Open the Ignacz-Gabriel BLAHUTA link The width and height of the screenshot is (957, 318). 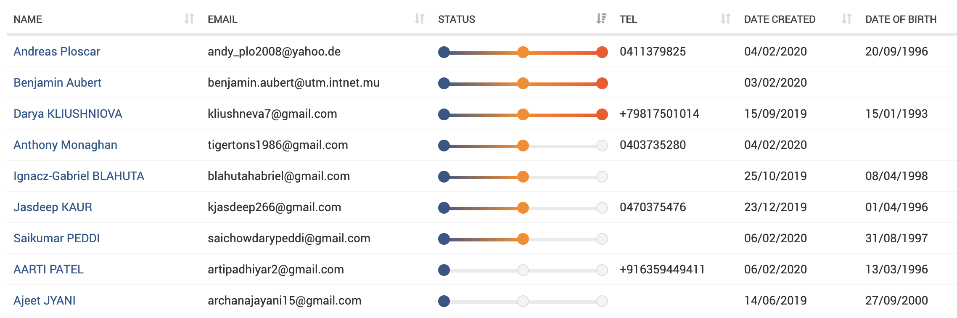pyautogui.click(x=79, y=176)
